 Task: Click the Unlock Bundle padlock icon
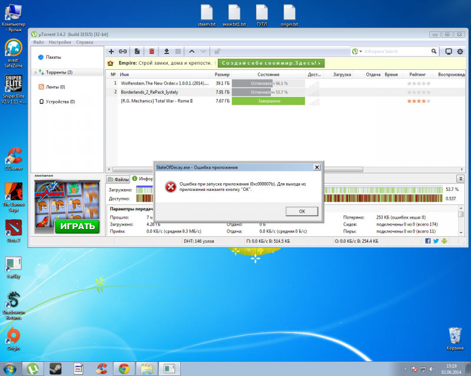click(x=217, y=52)
